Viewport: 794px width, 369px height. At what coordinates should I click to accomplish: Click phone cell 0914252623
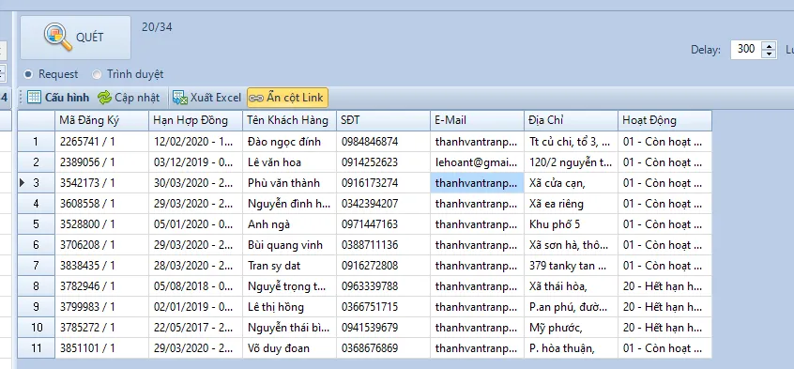pyautogui.click(x=383, y=162)
